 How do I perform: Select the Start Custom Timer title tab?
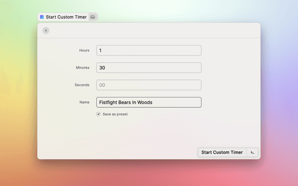(x=66, y=17)
